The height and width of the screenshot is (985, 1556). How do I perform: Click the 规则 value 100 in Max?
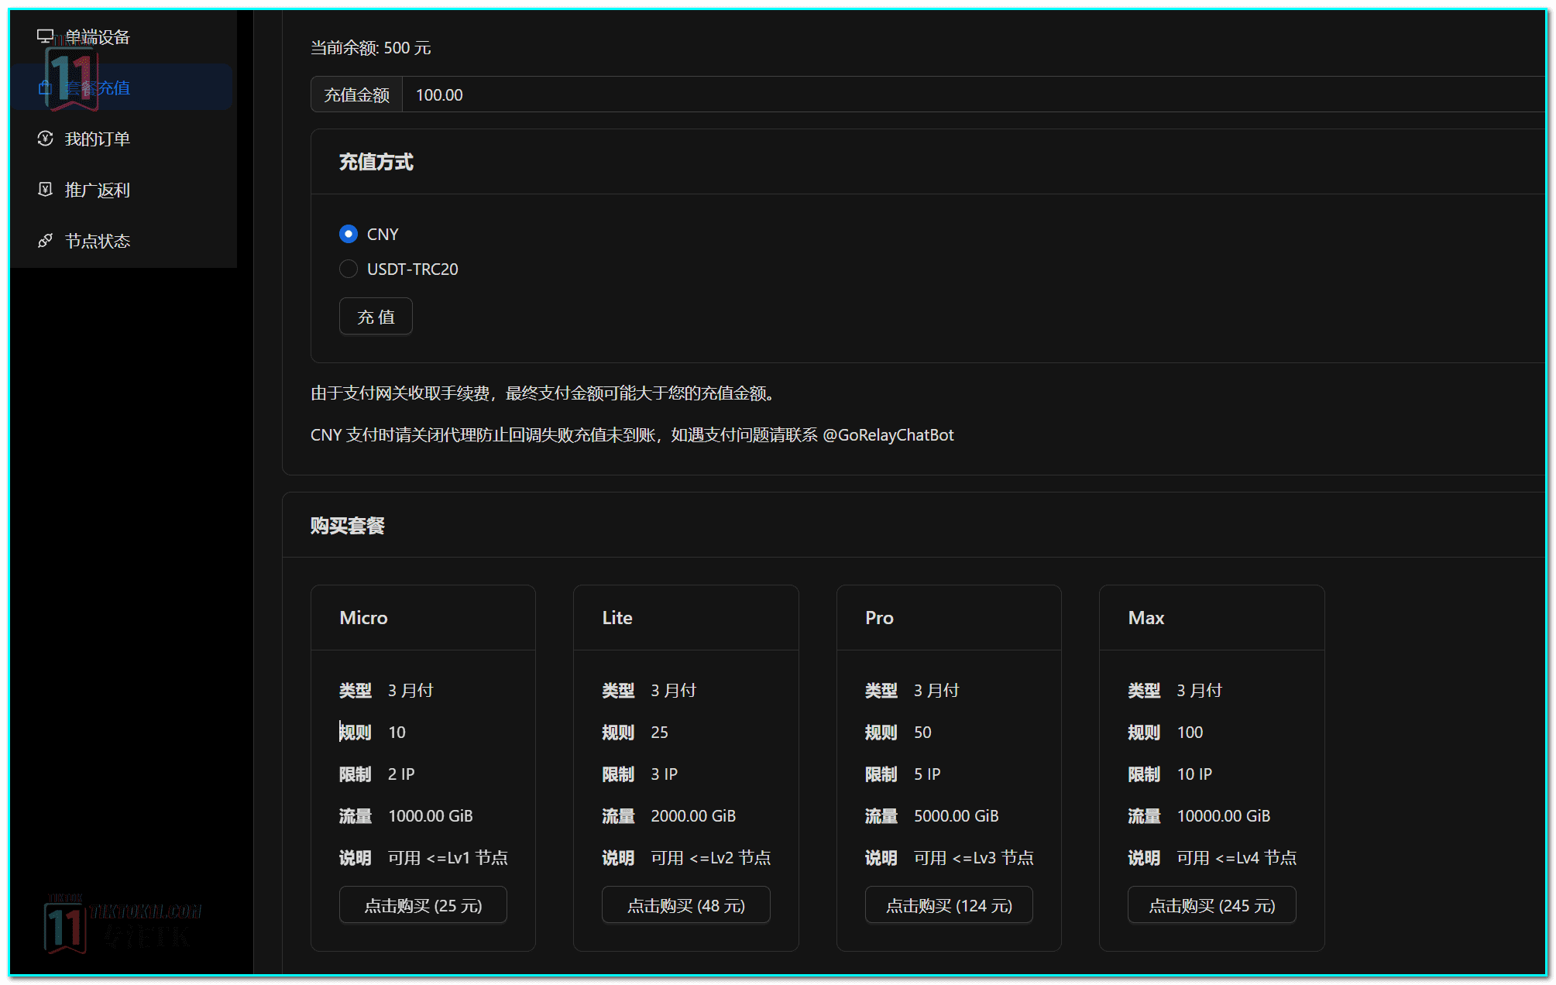1190,733
